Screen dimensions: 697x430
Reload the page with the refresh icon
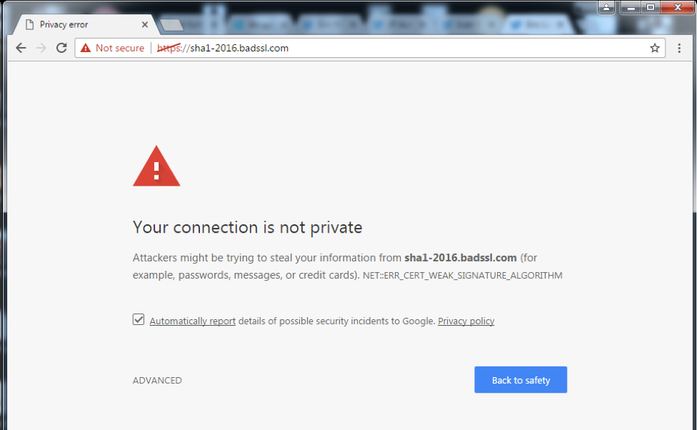pos(61,48)
